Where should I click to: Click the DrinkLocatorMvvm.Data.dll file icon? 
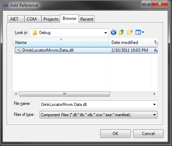[19, 50]
